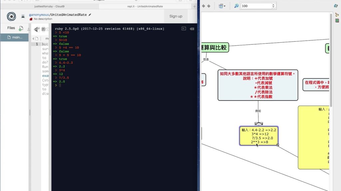Click the CmapTools vertical scrollbar
Viewport: 341px width, 191px height.
pyautogui.click(x=331, y=60)
